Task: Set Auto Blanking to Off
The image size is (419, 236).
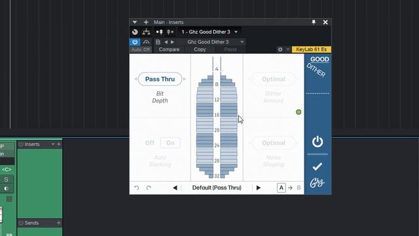Action: pyautogui.click(x=150, y=143)
